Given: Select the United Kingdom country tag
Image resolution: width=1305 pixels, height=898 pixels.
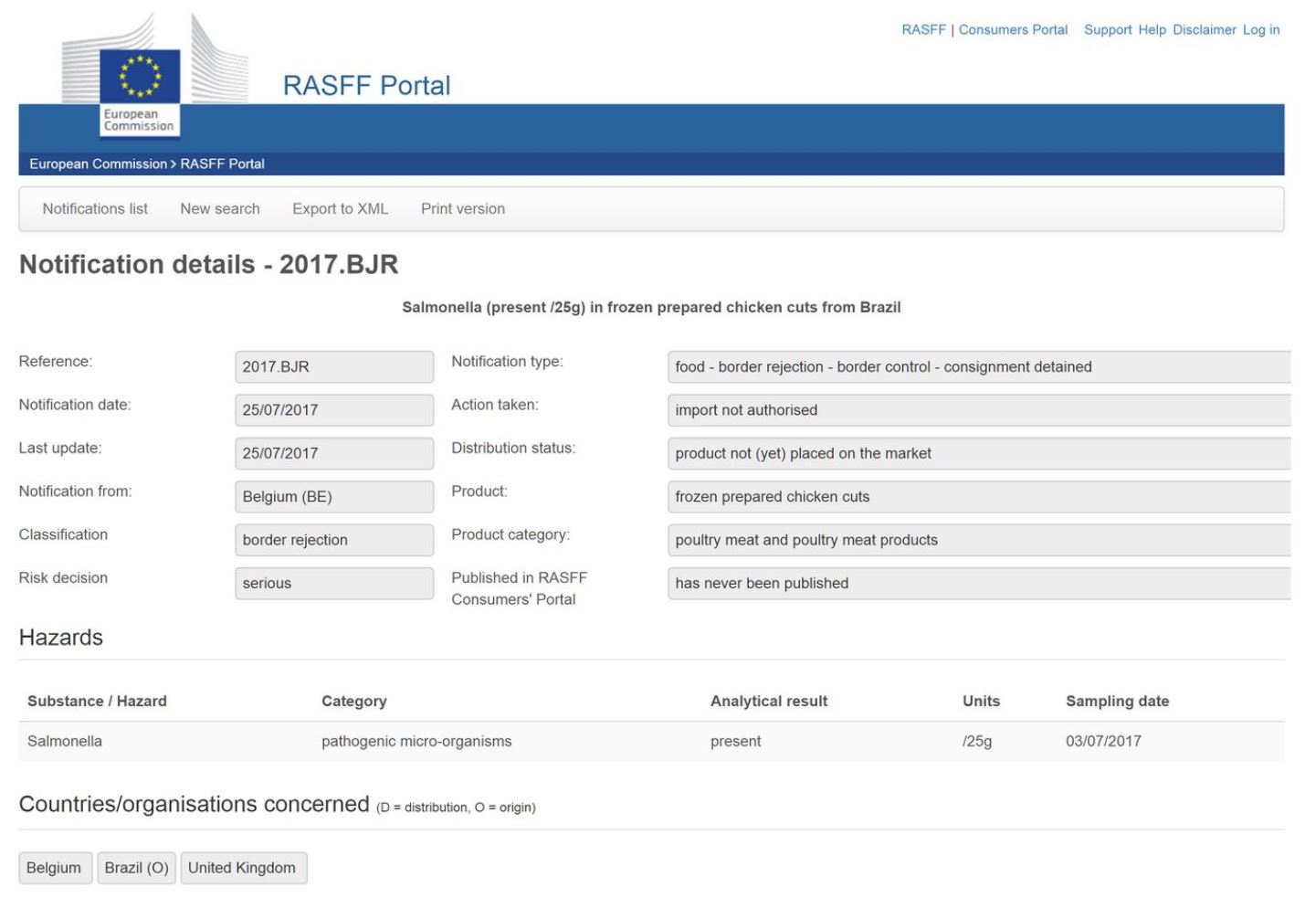Looking at the screenshot, I should pos(242,868).
